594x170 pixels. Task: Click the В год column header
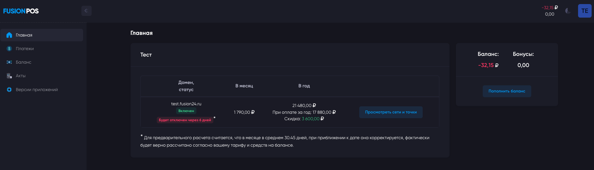pyautogui.click(x=304, y=86)
